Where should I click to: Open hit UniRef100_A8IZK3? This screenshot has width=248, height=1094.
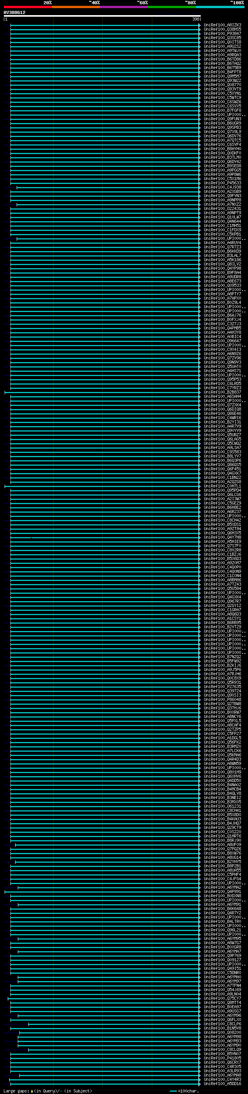pos(222,25)
